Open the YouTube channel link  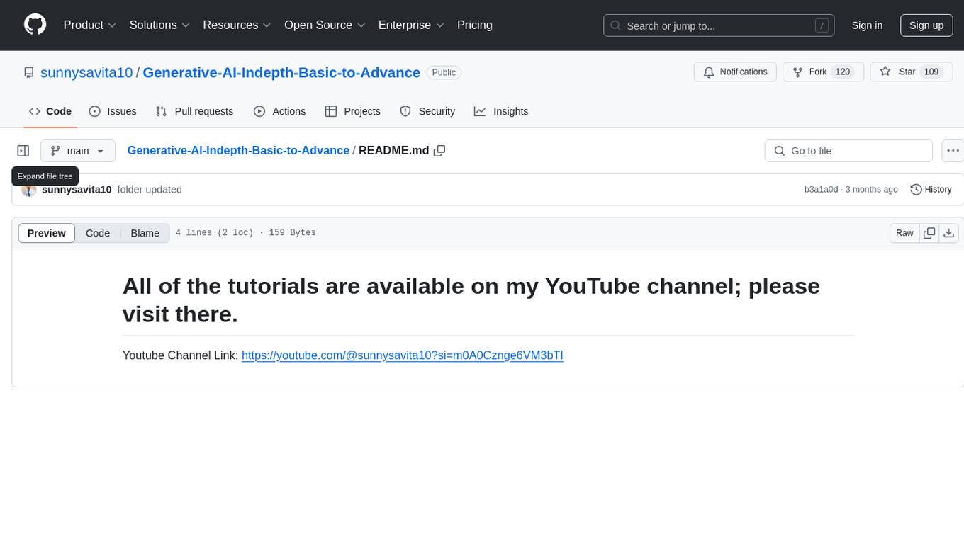coord(403,355)
